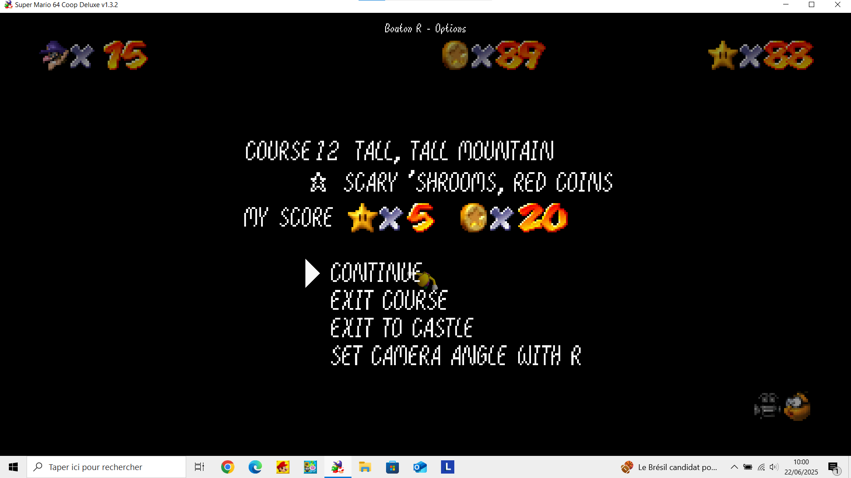The height and width of the screenshot is (478, 851).
Task: Click the lives count 15
Action: pos(125,55)
